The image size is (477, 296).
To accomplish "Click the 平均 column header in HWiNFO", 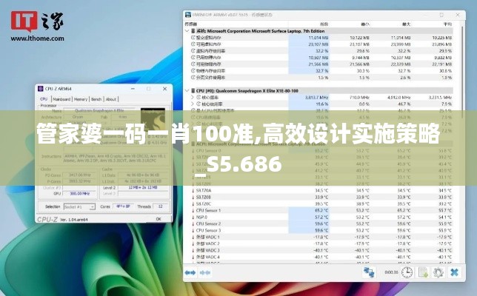I will pyautogui.click(x=447, y=24).
